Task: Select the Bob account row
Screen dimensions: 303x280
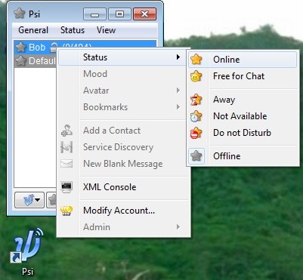Action: (x=85, y=47)
